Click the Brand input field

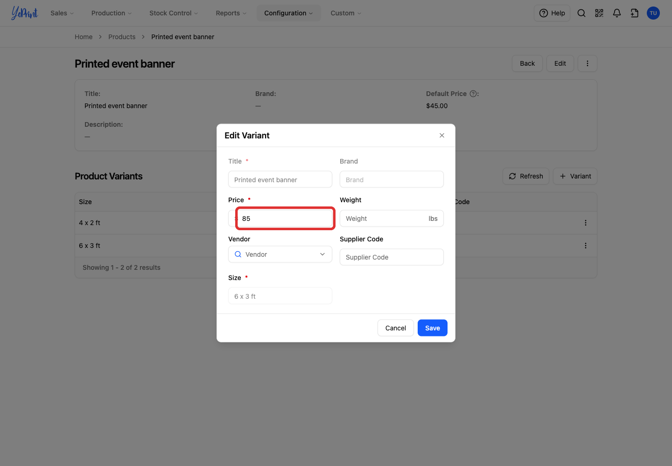[x=392, y=179]
